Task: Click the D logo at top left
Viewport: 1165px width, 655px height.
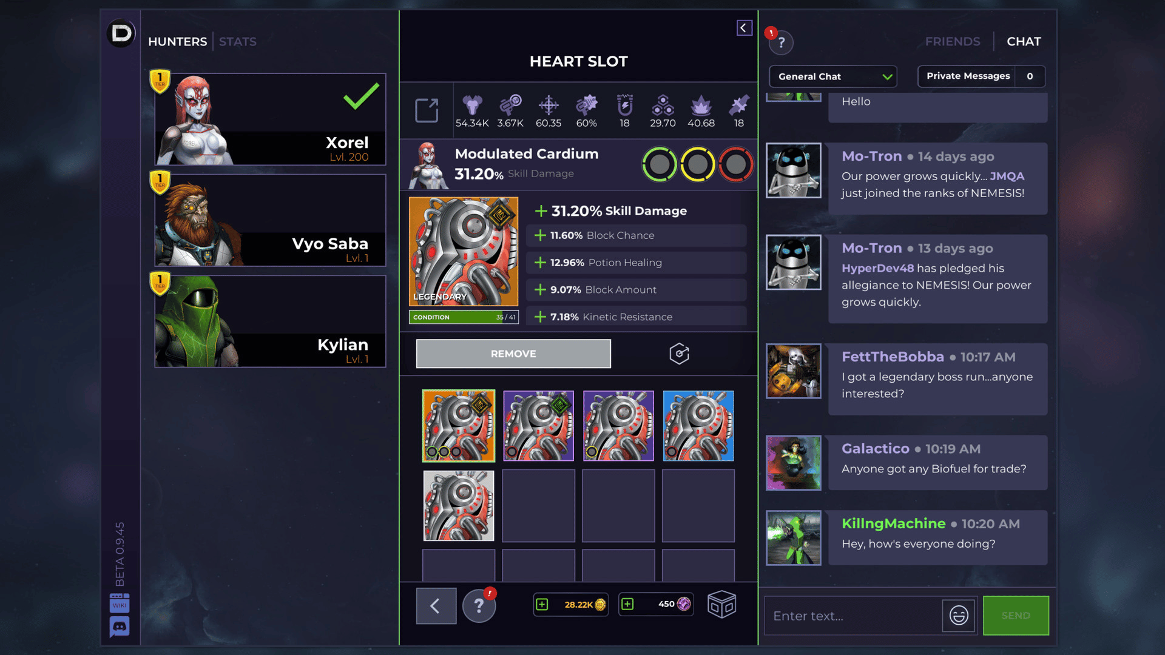Action: point(121,33)
